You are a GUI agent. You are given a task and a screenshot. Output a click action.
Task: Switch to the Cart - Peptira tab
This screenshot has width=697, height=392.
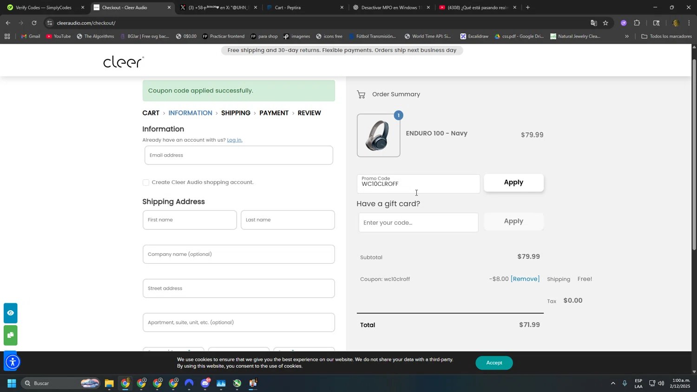coord(305,7)
